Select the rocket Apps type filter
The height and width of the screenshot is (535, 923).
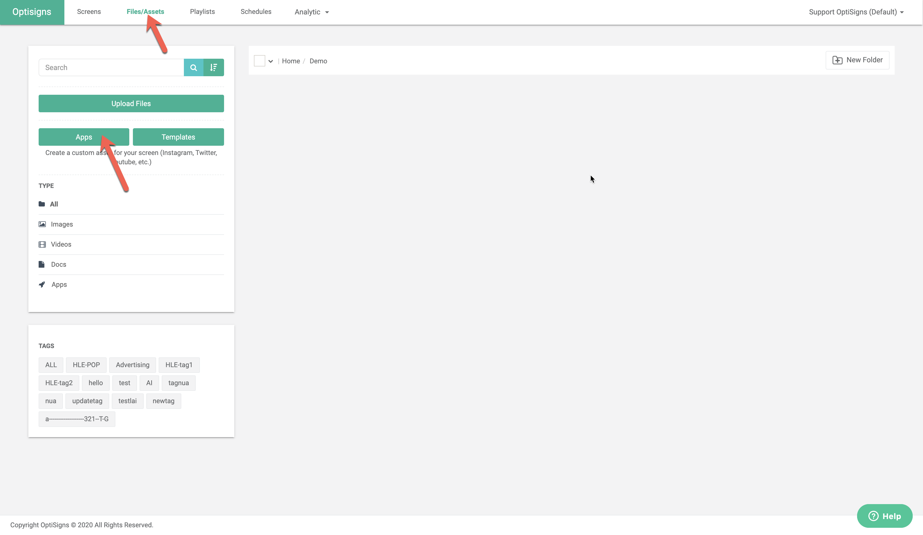[59, 284]
